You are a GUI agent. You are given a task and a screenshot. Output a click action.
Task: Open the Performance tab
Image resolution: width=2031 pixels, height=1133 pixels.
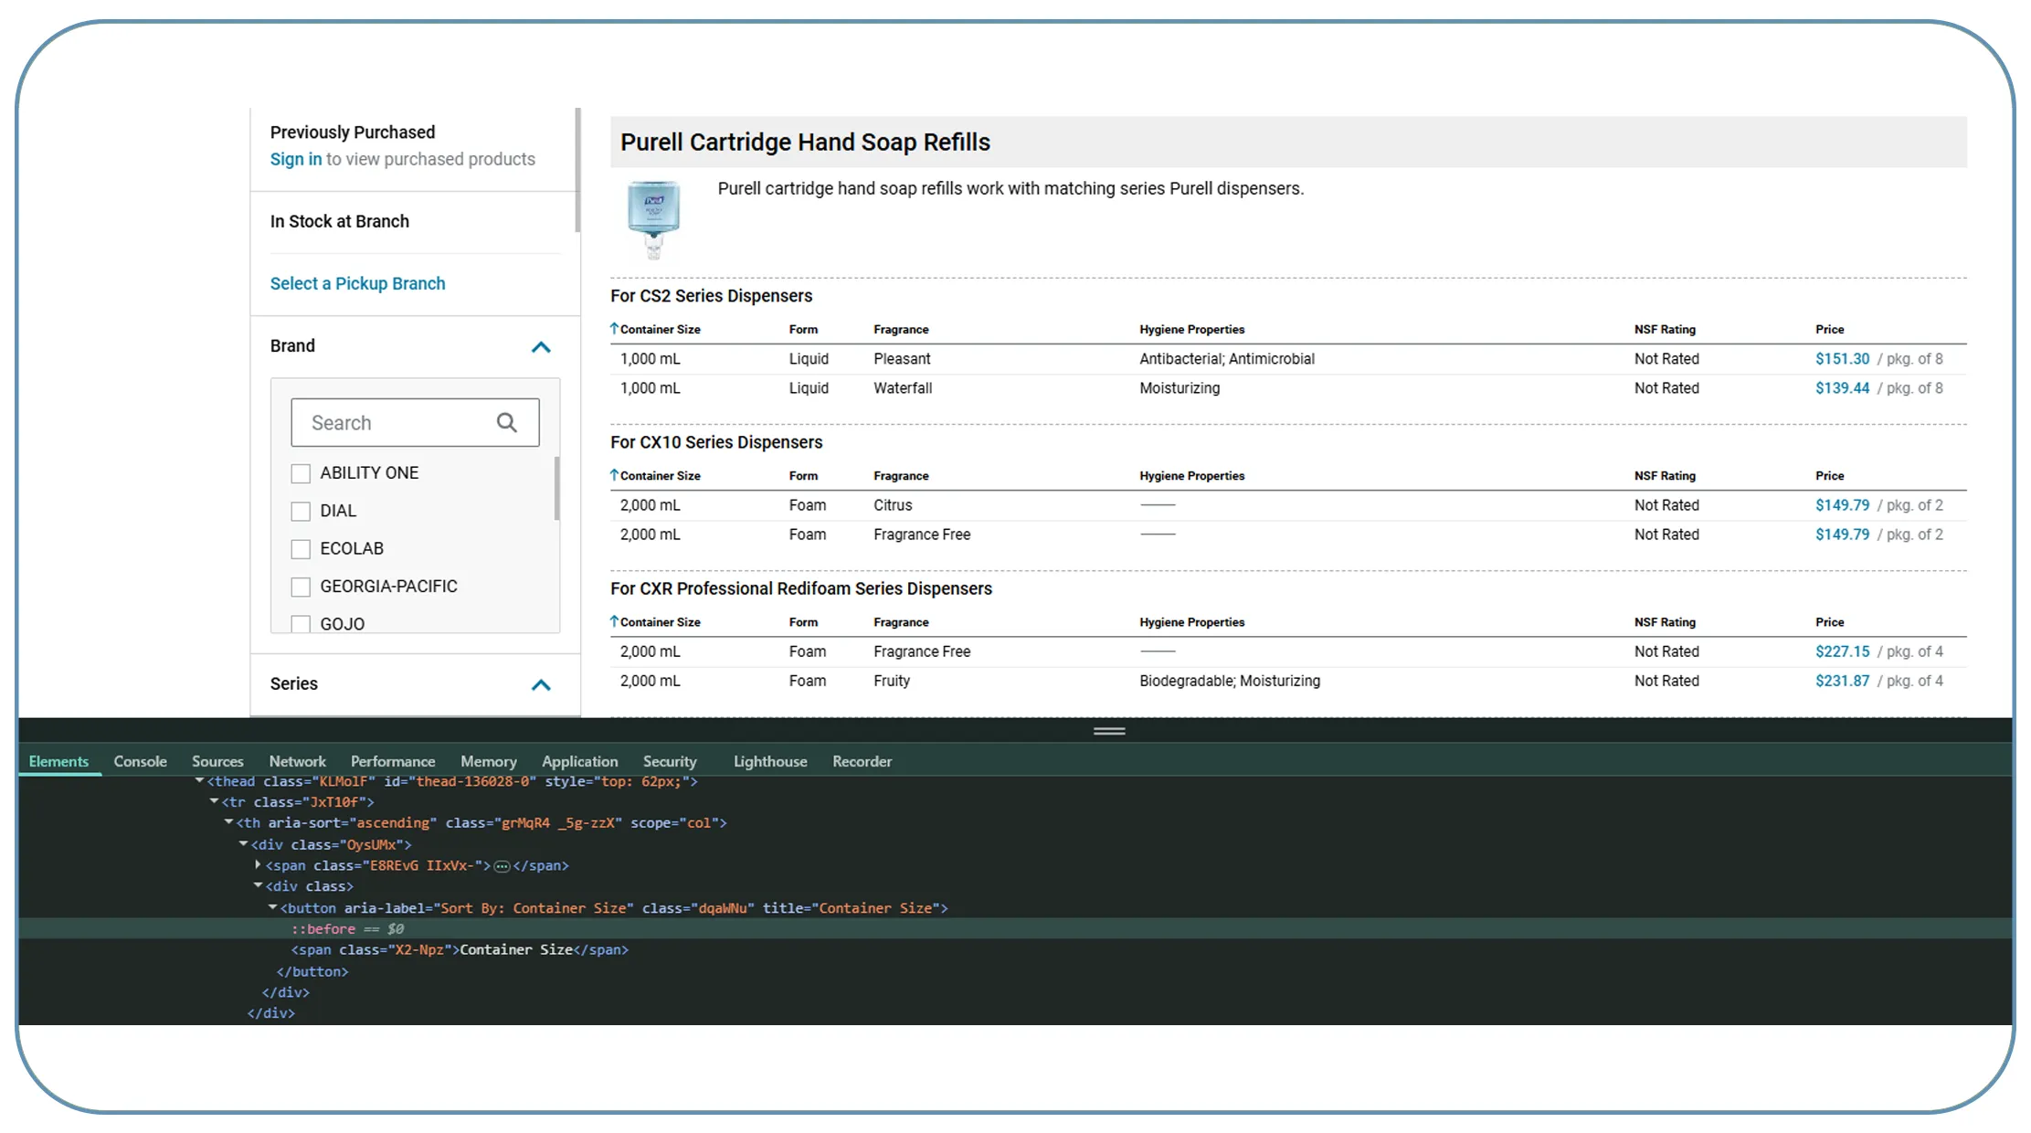393,761
